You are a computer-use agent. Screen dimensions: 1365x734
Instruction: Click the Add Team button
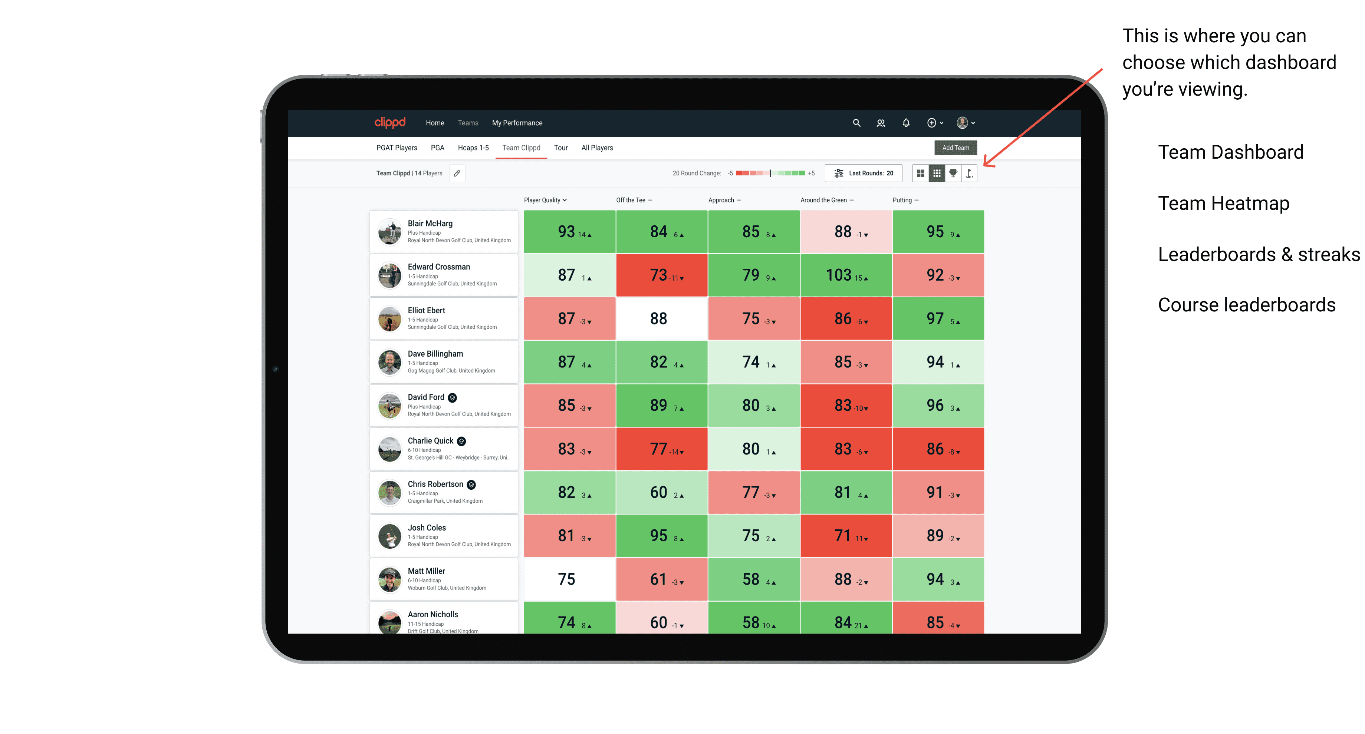pyautogui.click(x=955, y=147)
